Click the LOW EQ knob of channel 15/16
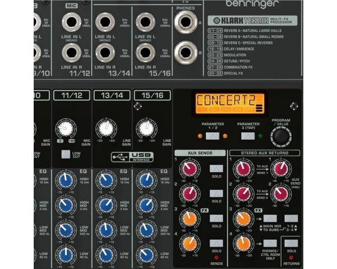The width and height of the screenshot is (337, 269). click(147, 255)
